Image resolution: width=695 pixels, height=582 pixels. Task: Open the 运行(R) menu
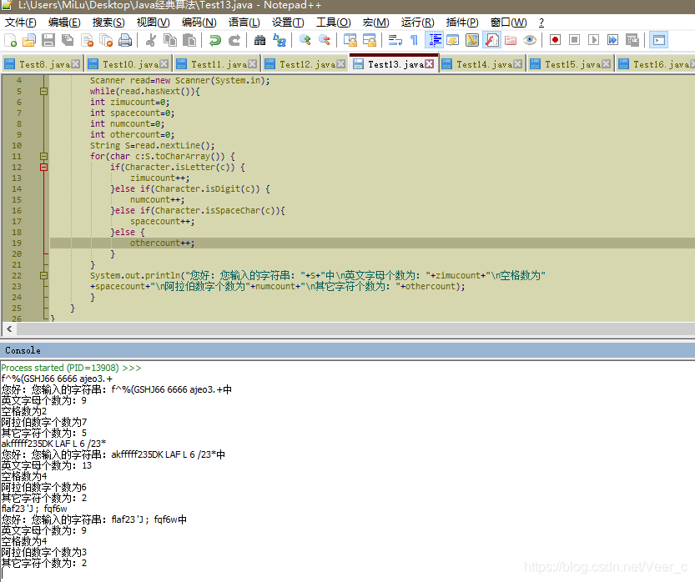pyautogui.click(x=417, y=23)
